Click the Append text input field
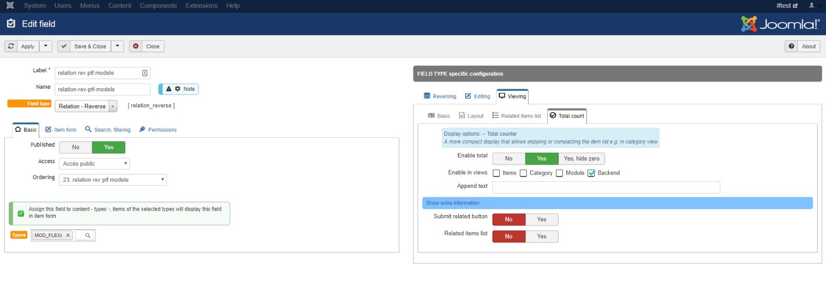This screenshot has width=826, height=289. pos(606,187)
